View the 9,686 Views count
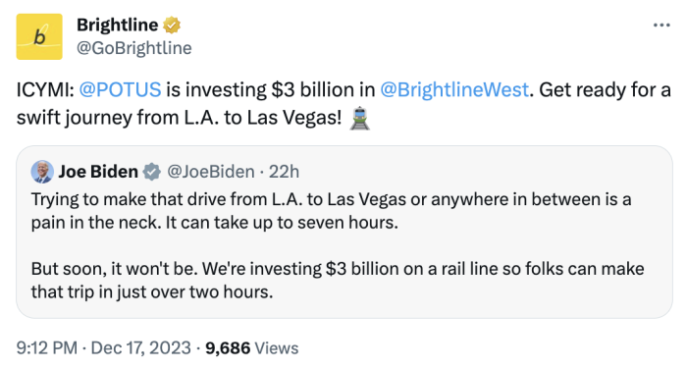 pos(252,347)
